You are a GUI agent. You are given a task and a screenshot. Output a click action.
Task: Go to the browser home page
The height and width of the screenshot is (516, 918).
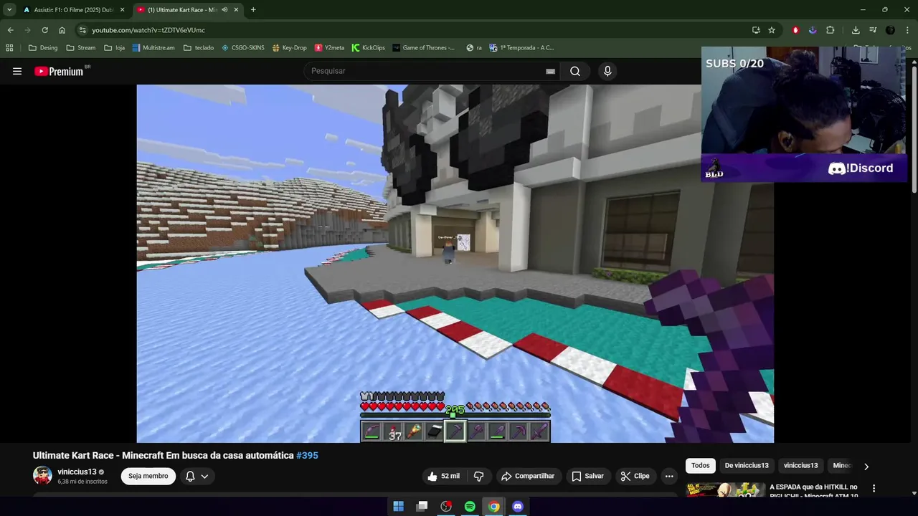click(x=62, y=30)
